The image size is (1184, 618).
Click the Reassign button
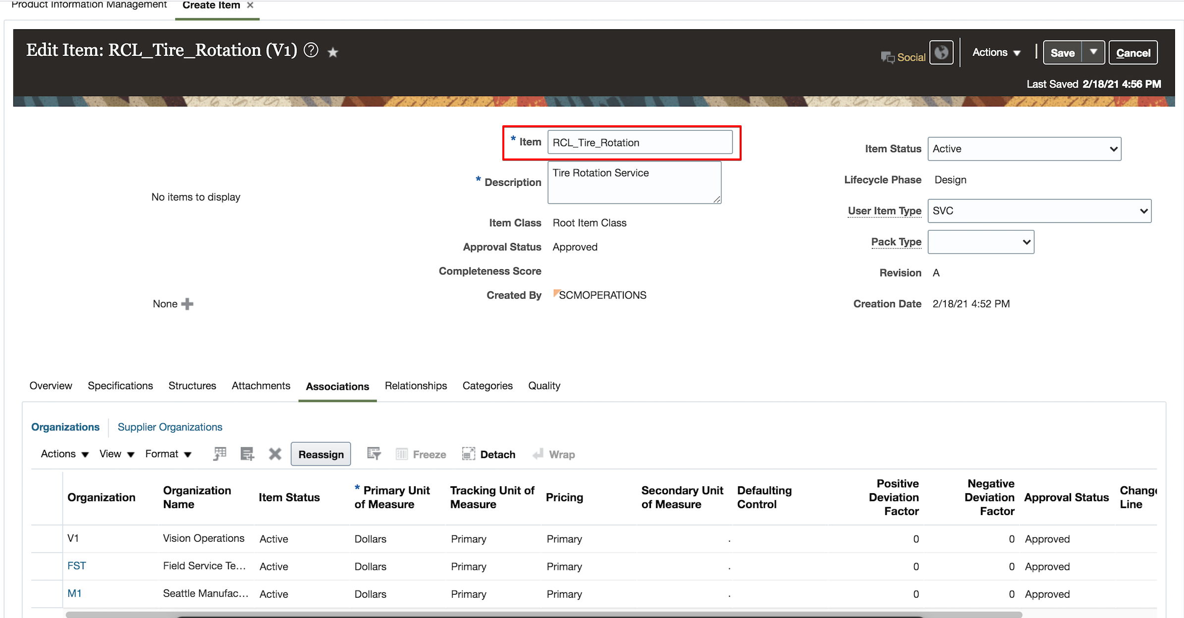(x=321, y=454)
